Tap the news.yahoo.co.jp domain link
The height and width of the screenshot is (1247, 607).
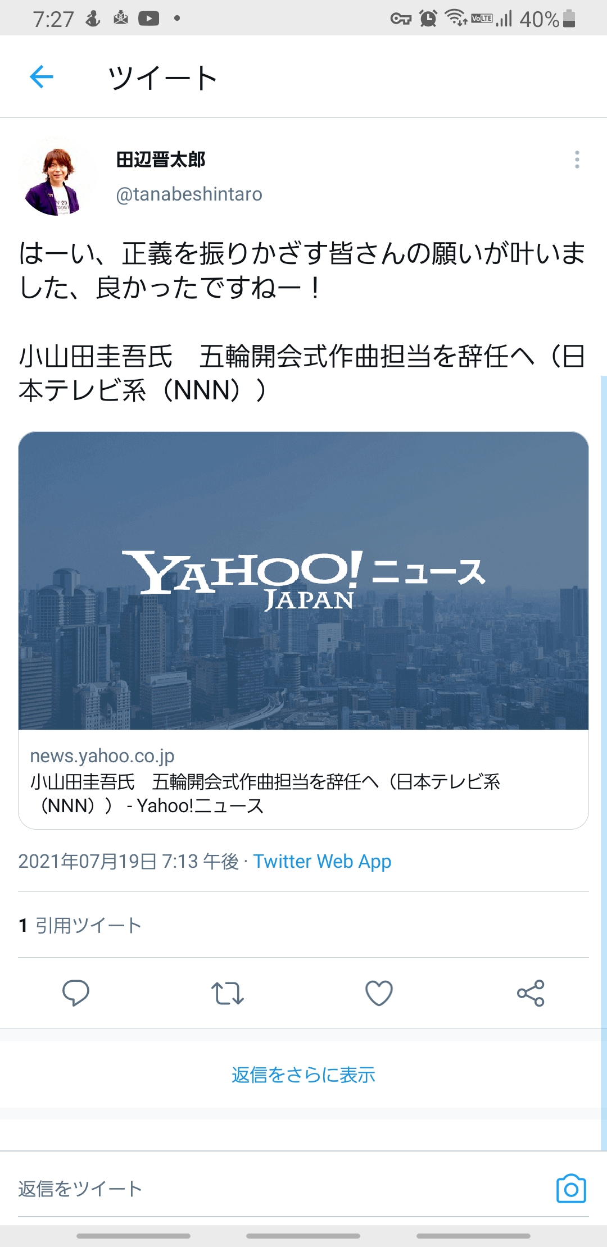click(x=102, y=756)
